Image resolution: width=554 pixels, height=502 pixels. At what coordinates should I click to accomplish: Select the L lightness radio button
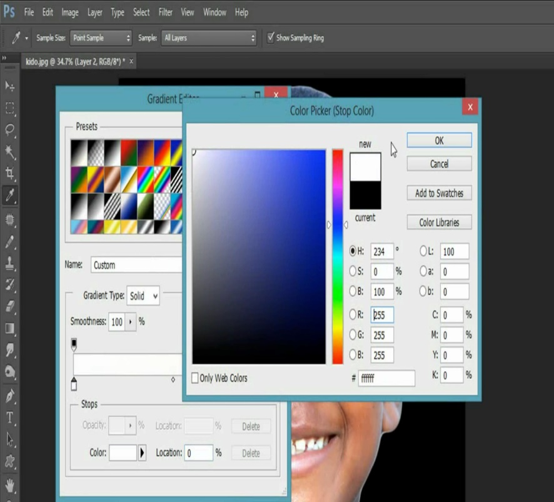pos(423,251)
